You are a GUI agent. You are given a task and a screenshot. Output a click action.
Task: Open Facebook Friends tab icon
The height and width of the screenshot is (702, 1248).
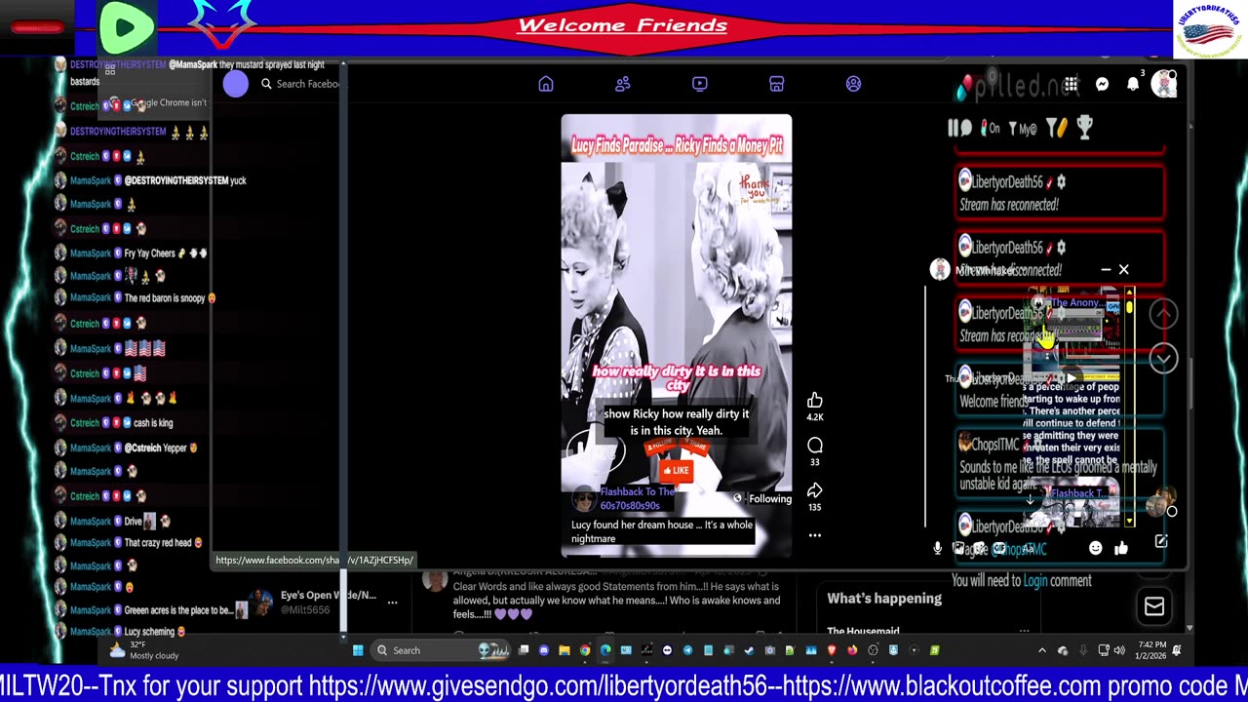click(623, 84)
